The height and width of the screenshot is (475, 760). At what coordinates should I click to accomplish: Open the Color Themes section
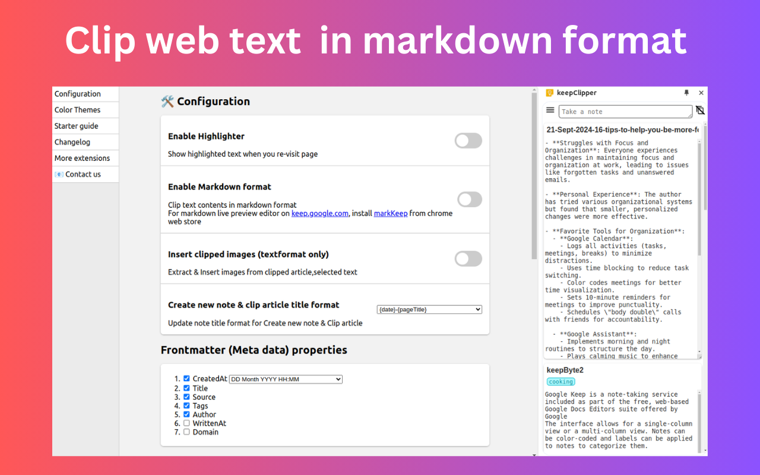pyautogui.click(x=77, y=109)
